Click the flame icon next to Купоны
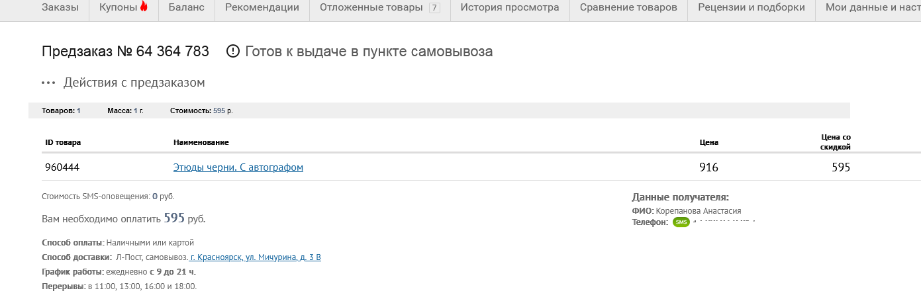Viewport: 921px width, 307px height. point(144,7)
